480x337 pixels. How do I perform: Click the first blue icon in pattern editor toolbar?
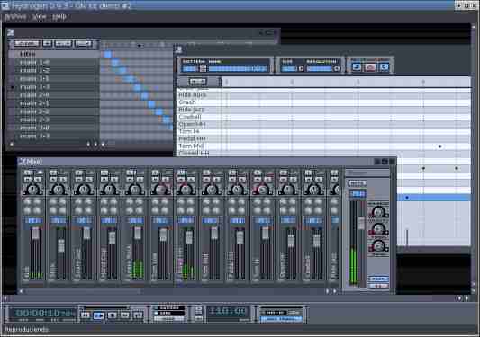357,67
